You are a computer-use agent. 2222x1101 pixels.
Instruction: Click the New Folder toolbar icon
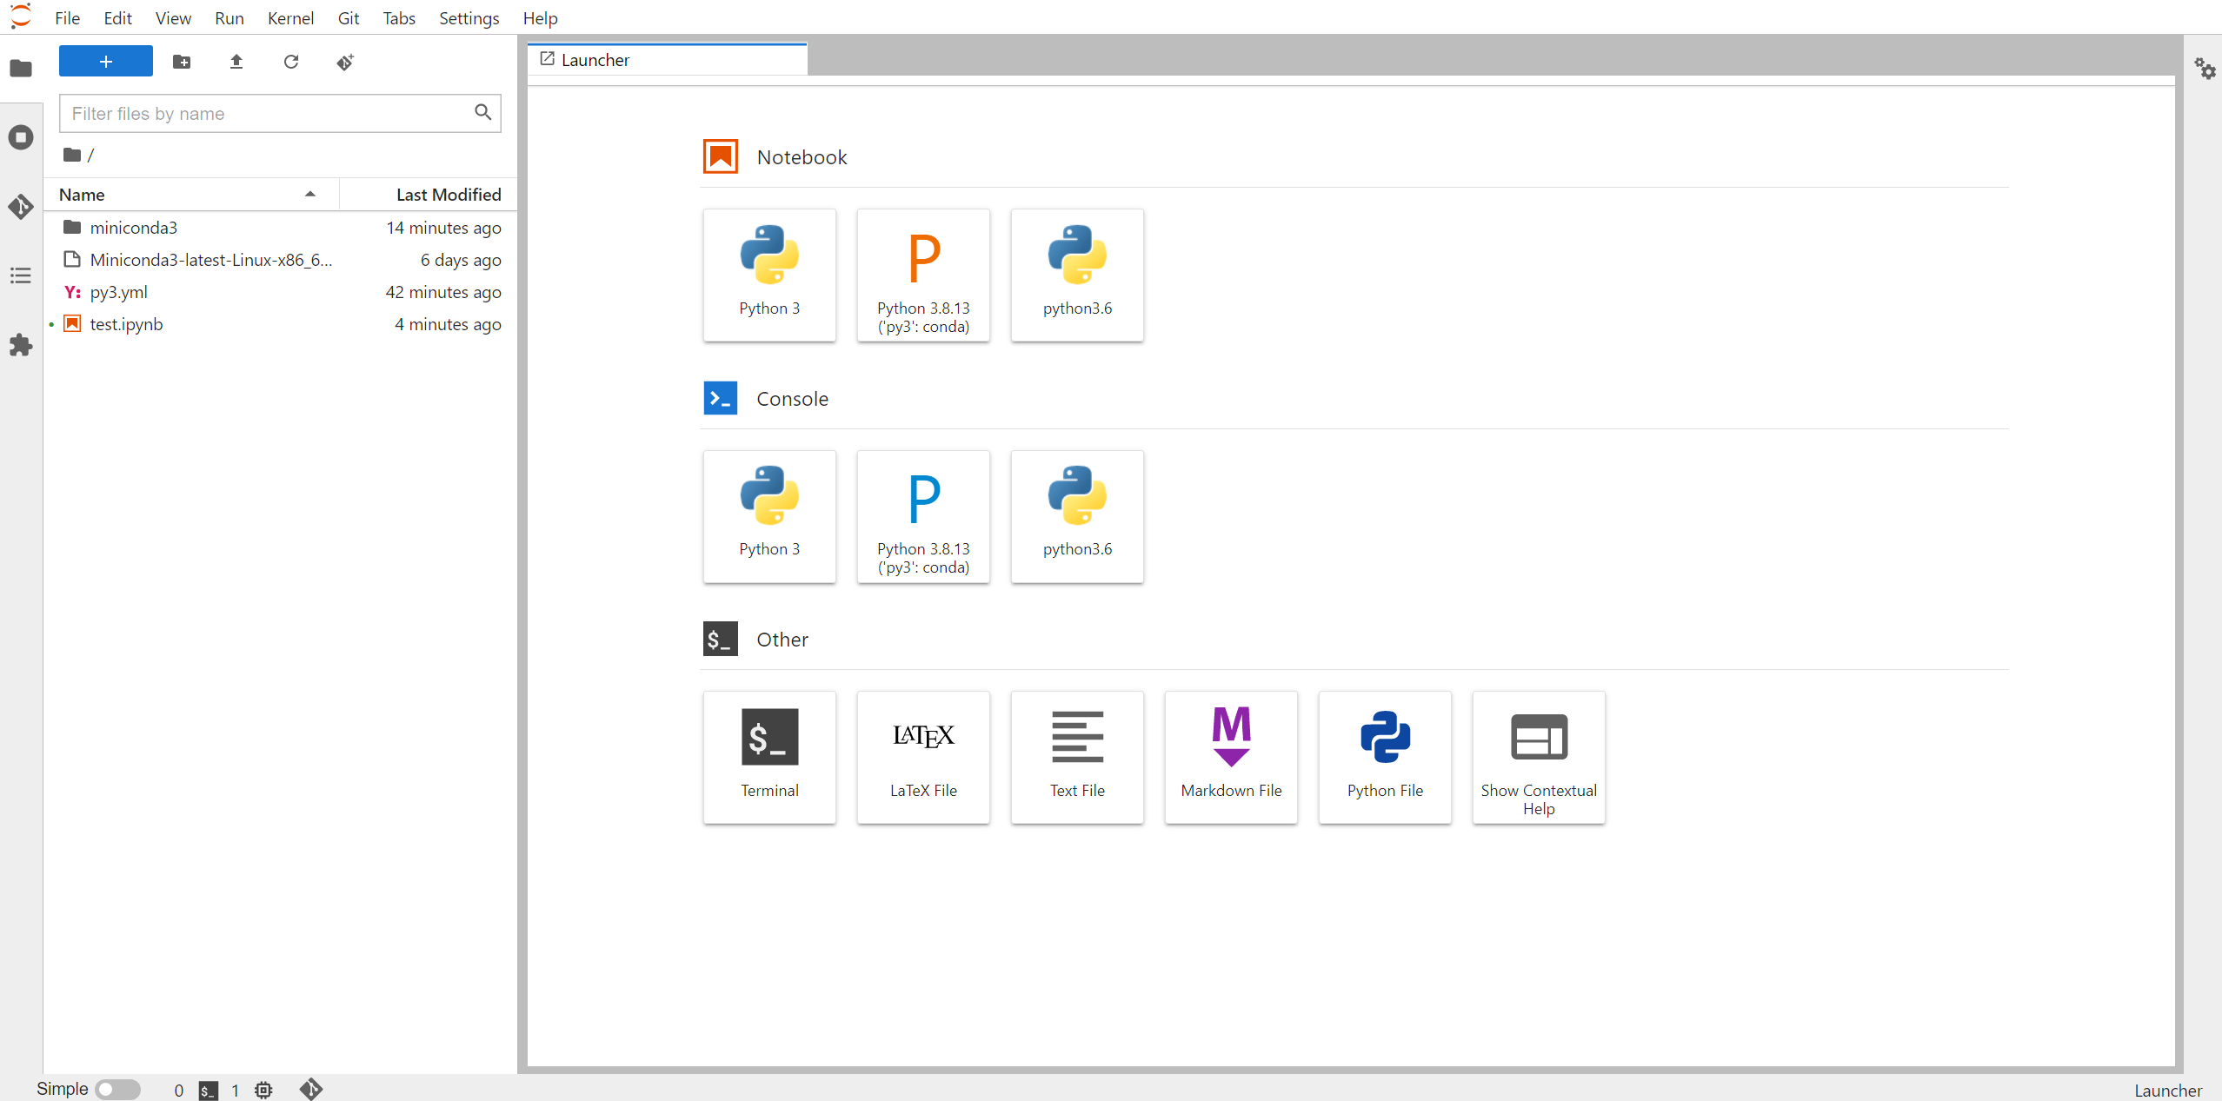pos(182,62)
